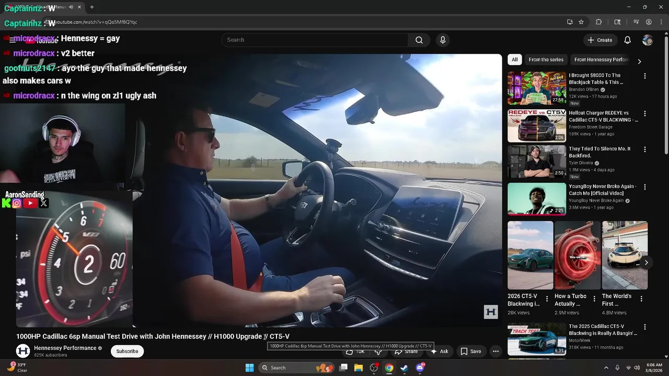
Task: Open the Chrome profile icon
Action: (649, 22)
